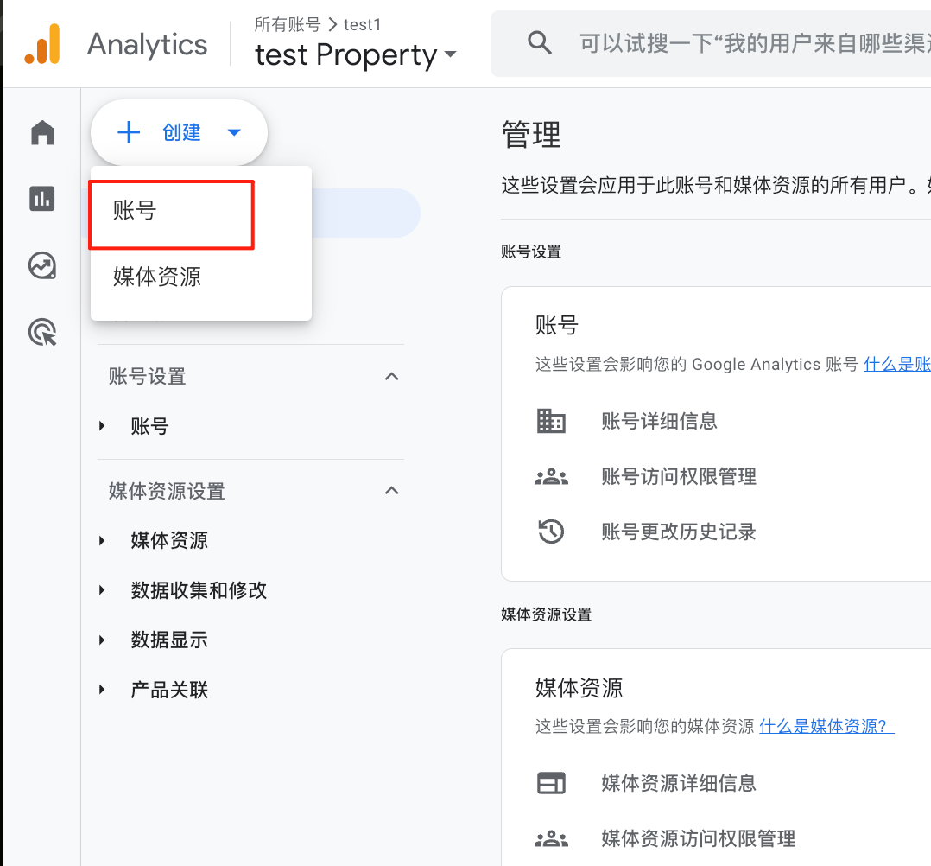Image resolution: width=931 pixels, height=866 pixels.
Task: Open the 什么是媒体资源 help link
Action: click(826, 726)
